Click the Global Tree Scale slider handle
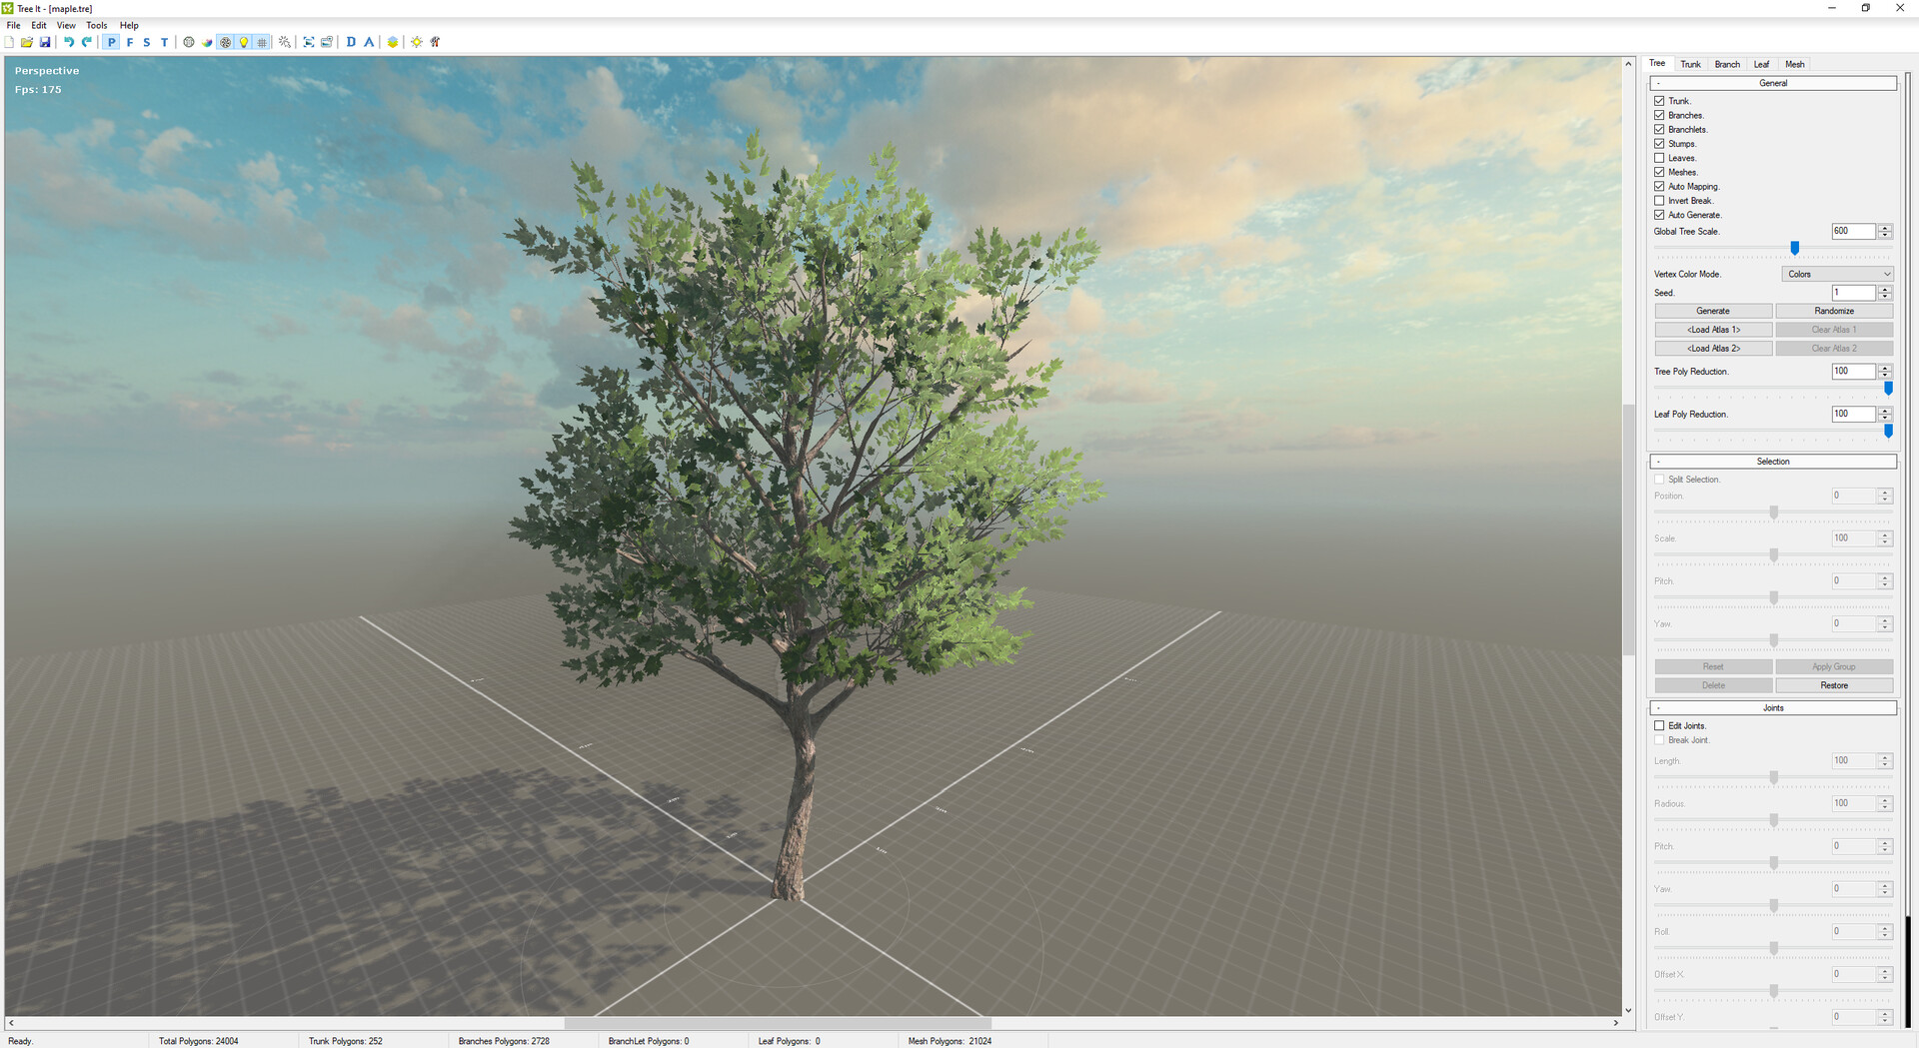Screen dimensions: 1919x1048 tap(1794, 248)
